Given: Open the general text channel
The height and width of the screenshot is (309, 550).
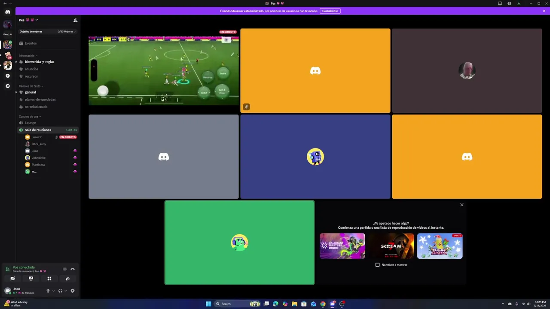Looking at the screenshot, I should click(x=48, y=92).
